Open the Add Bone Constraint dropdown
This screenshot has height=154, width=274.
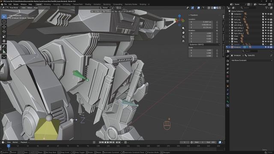(x=252, y=60)
